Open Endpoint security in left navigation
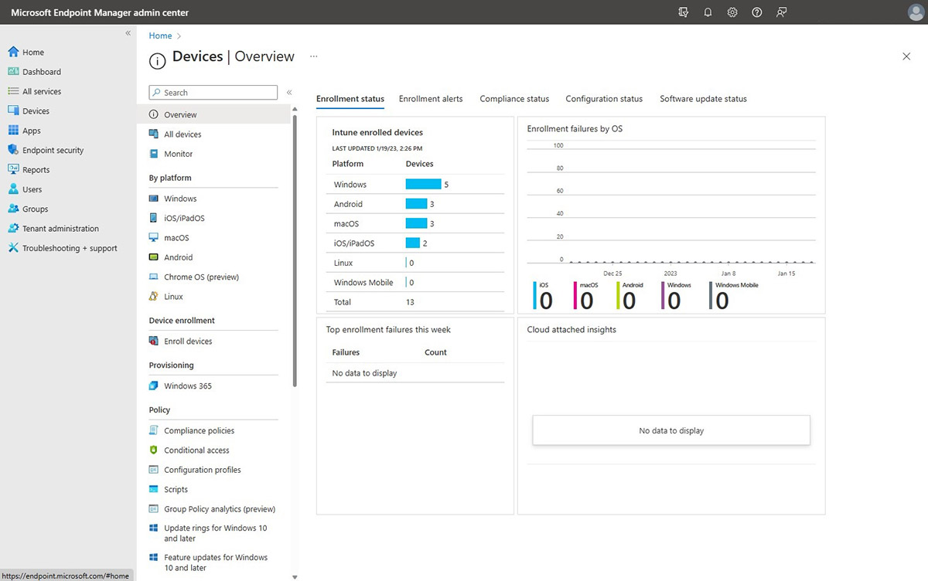The height and width of the screenshot is (581, 928). point(53,151)
